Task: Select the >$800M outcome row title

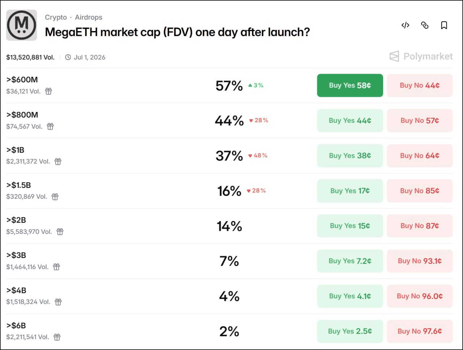Action: point(22,115)
